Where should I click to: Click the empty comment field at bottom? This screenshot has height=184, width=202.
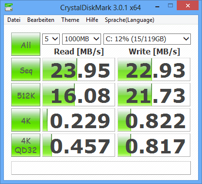(101, 168)
